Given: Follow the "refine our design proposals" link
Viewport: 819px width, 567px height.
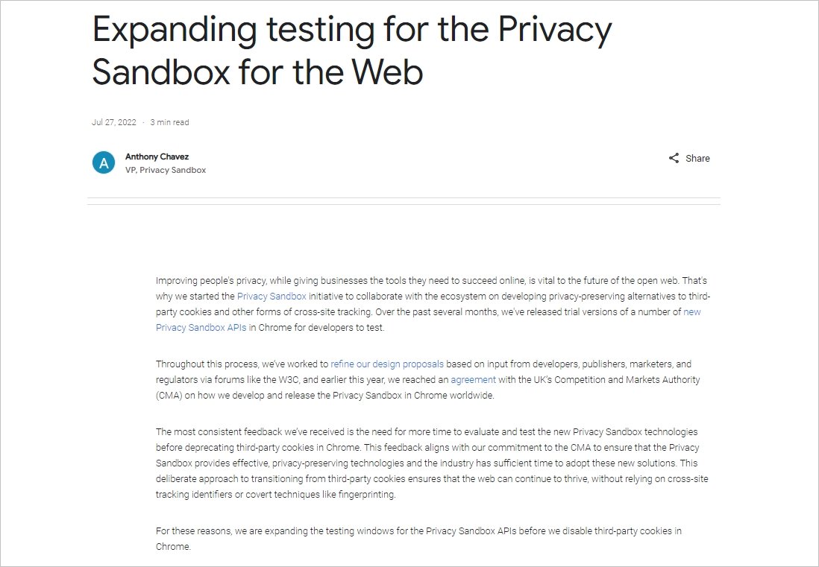Looking at the screenshot, I should coord(387,364).
